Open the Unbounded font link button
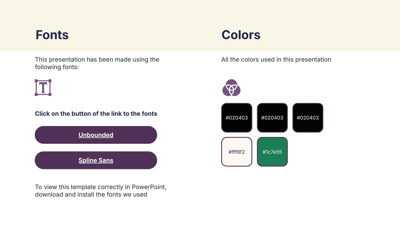The height and width of the screenshot is (225, 400). coord(96,135)
